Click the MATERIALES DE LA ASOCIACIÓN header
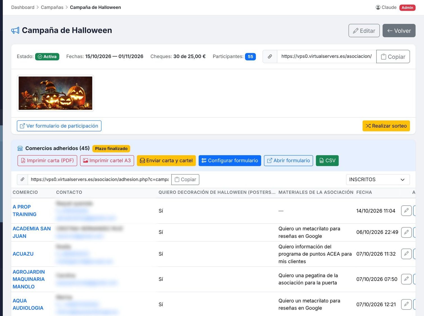The height and width of the screenshot is (316, 424). click(x=316, y=192)
